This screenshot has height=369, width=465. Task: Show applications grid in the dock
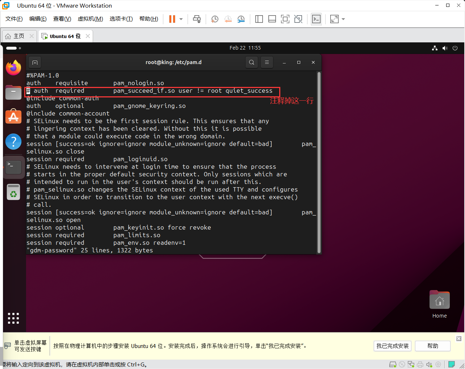pyautogui.click(x=13, y=318)
